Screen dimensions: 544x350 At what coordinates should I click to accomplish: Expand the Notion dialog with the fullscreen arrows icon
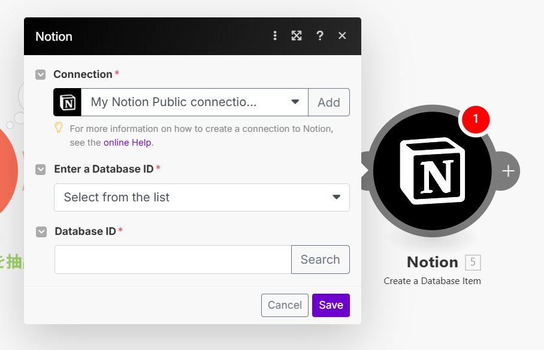pyautogui.click(x=297, y=36)
